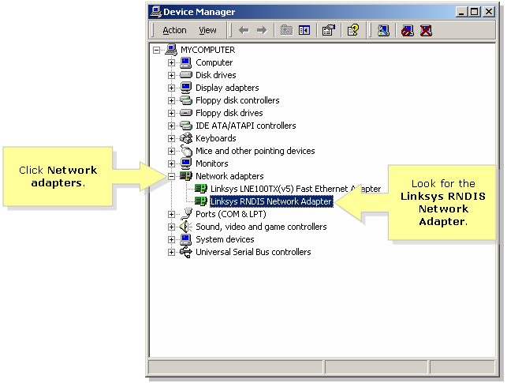Click the Help toolbar icon
Viewport: 507px width, 383px height.
(x=353, y=31)
